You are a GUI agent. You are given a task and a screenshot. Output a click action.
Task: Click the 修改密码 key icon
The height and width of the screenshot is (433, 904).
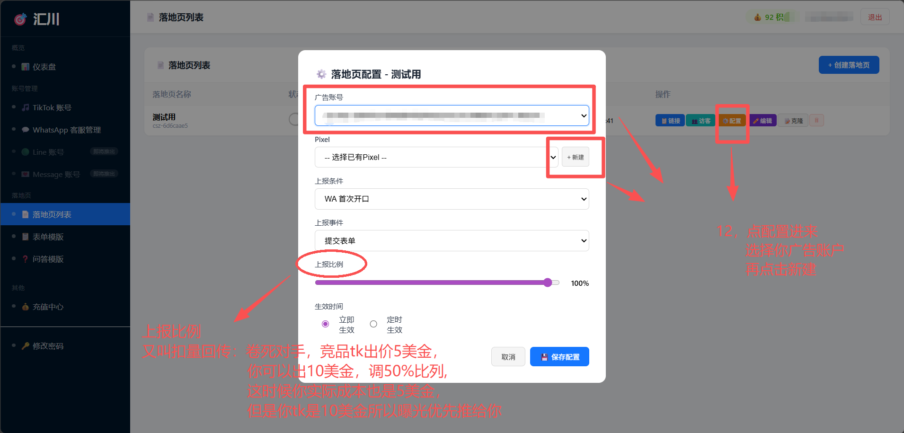(26, 346)
